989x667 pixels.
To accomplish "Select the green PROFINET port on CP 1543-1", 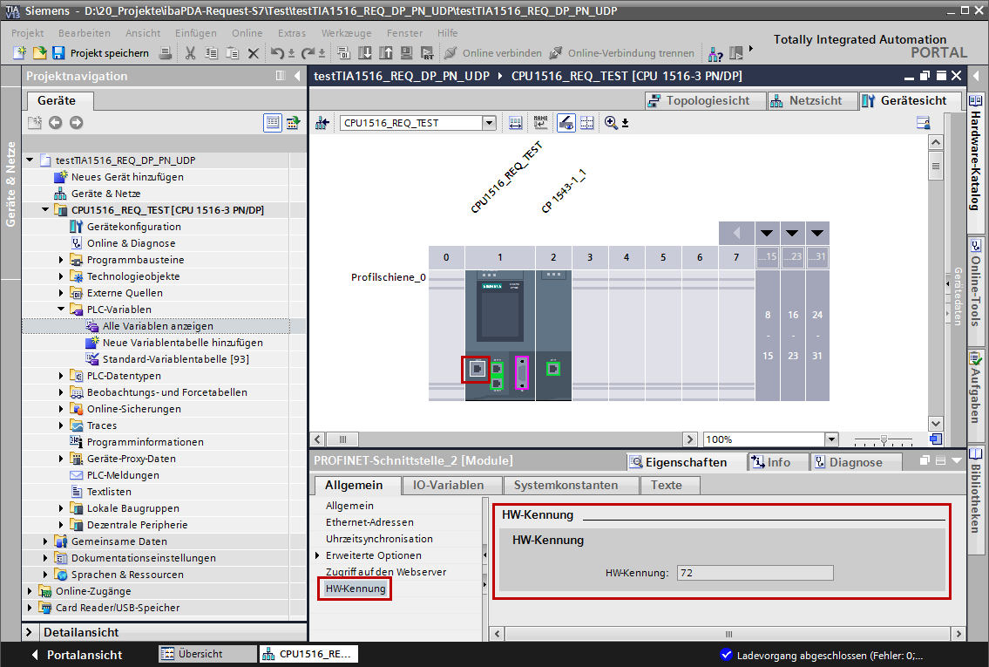I will (552, 369).
